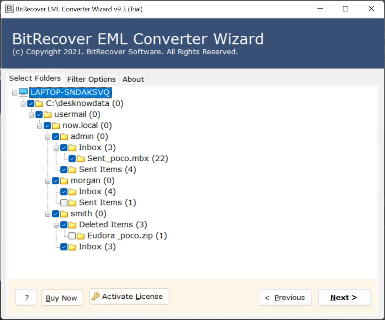385x320 pixels.
Task: Click the computer icon for LAPTOP-SNDAKSVQ
Action: 23,92
